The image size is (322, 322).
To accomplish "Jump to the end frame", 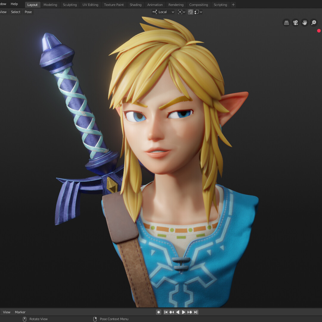I will click(196, 312).
